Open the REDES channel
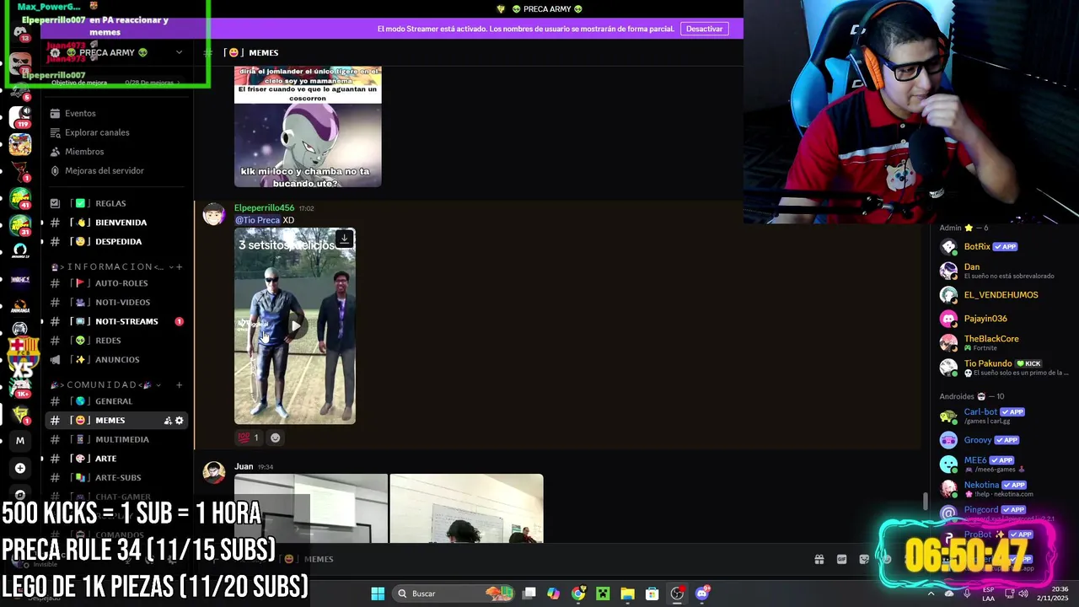 click(x=108, y=341)
